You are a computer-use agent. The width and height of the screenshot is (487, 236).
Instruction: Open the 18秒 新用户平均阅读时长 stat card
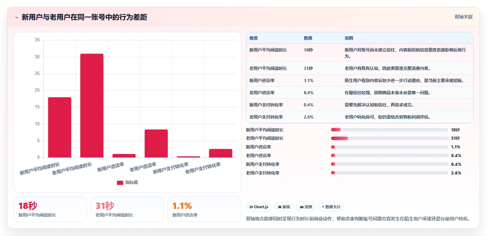(x=50, y=209)
